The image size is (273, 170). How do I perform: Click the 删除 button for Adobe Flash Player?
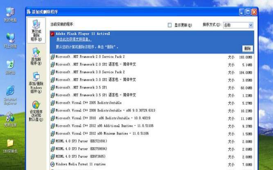(x=247, y=49)
